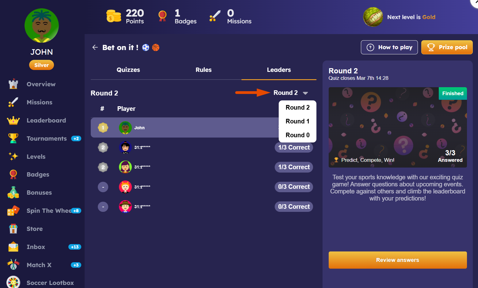Click the Round 2 quiz thumbnail image
Viewport: 478px width, 288px height.
point(398,127)
